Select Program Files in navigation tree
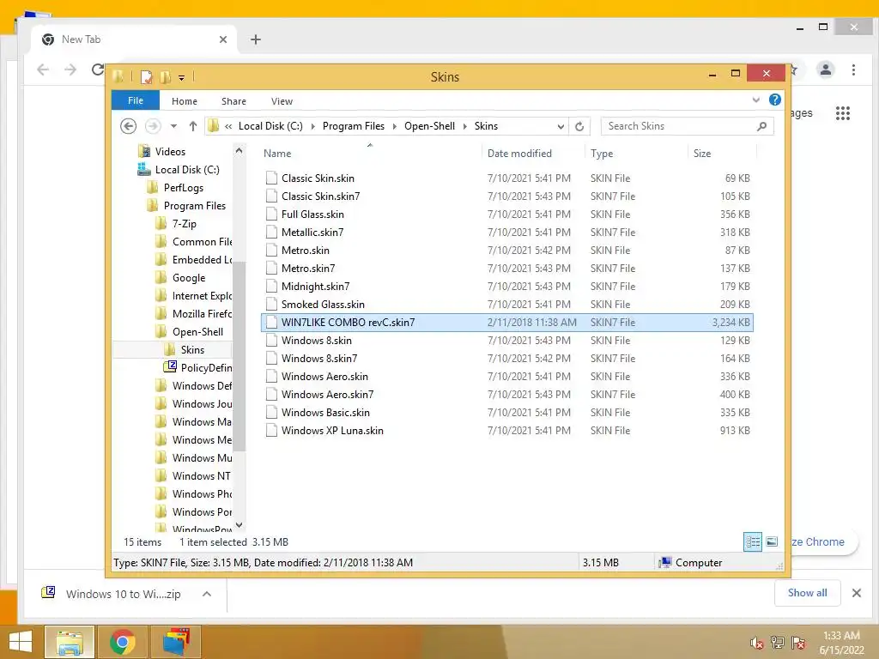 (x=195, y=206)
